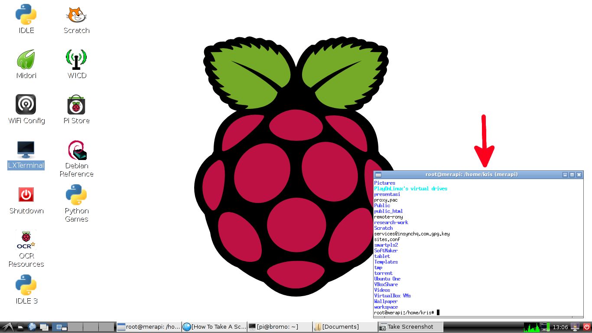Image resolution: width=592 pixels, height=333 pixels.
Task: Click the root@merapi terminal title bar
Action: 472,175
